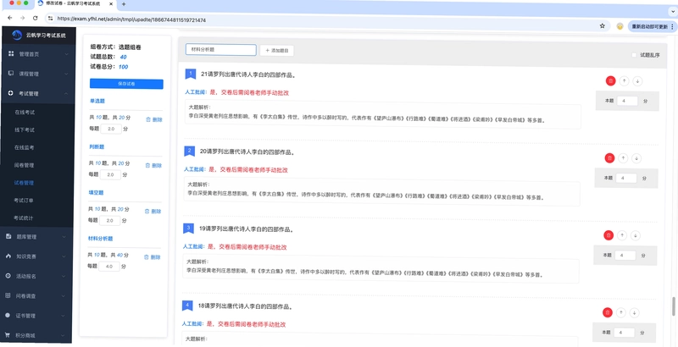This screenshot has width=678, height=347.
Task: Delete question 19 with its red trash icon
Action: [x=609, y=235]
